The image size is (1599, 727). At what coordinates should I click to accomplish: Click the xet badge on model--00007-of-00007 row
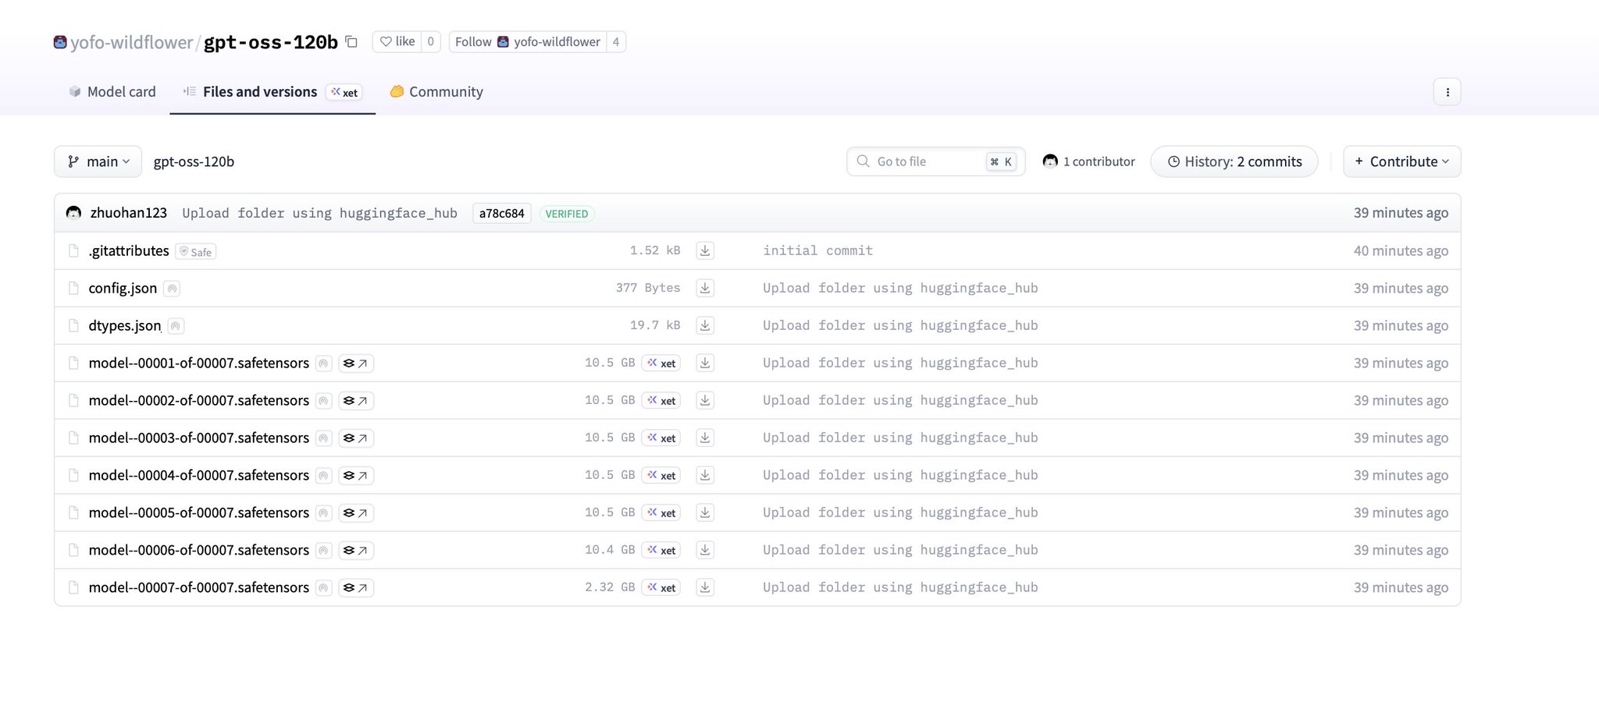click(661, 588)
